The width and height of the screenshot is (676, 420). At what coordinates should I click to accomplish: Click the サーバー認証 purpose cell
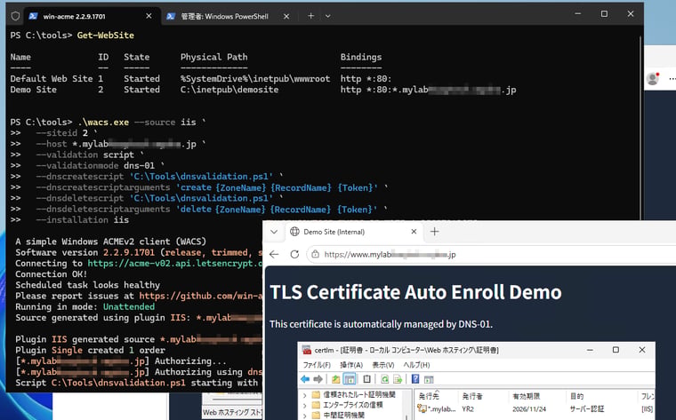coord(587,409)
